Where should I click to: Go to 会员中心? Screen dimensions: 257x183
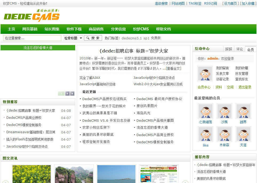pyautogui.click(x=204, y=87)
